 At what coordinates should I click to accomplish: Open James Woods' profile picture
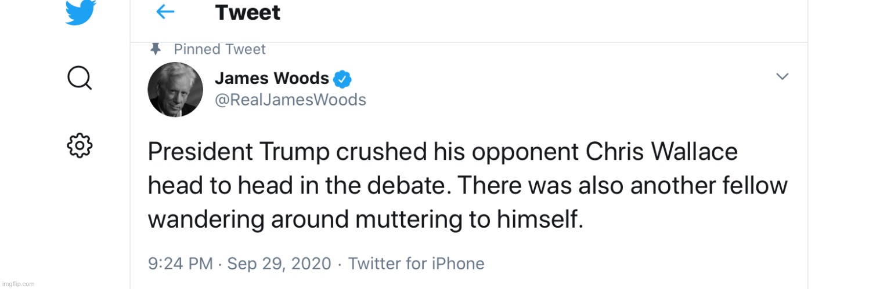[x=175, y=89]
